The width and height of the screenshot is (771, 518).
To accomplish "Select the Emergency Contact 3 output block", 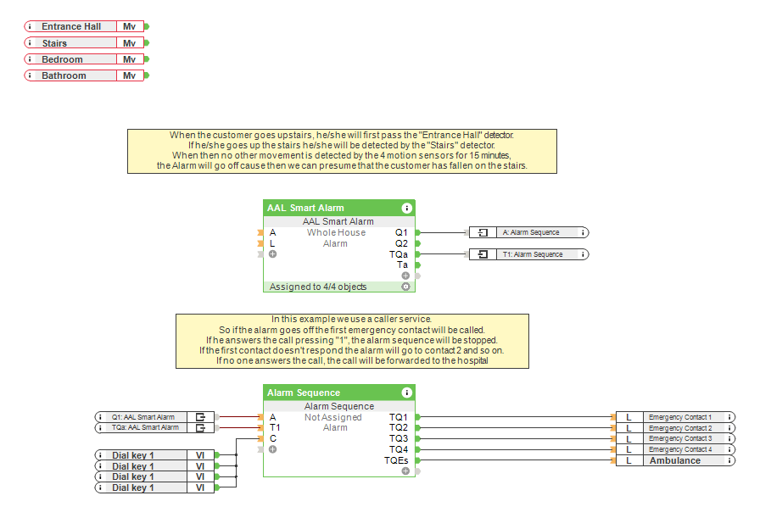I will [x=679, y=438].
